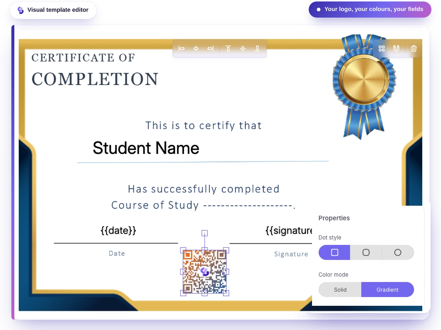The width and height of the screenshot is (441, 330).
Task: Click QR code top-right resize handle
Action: tap(226, 250)
